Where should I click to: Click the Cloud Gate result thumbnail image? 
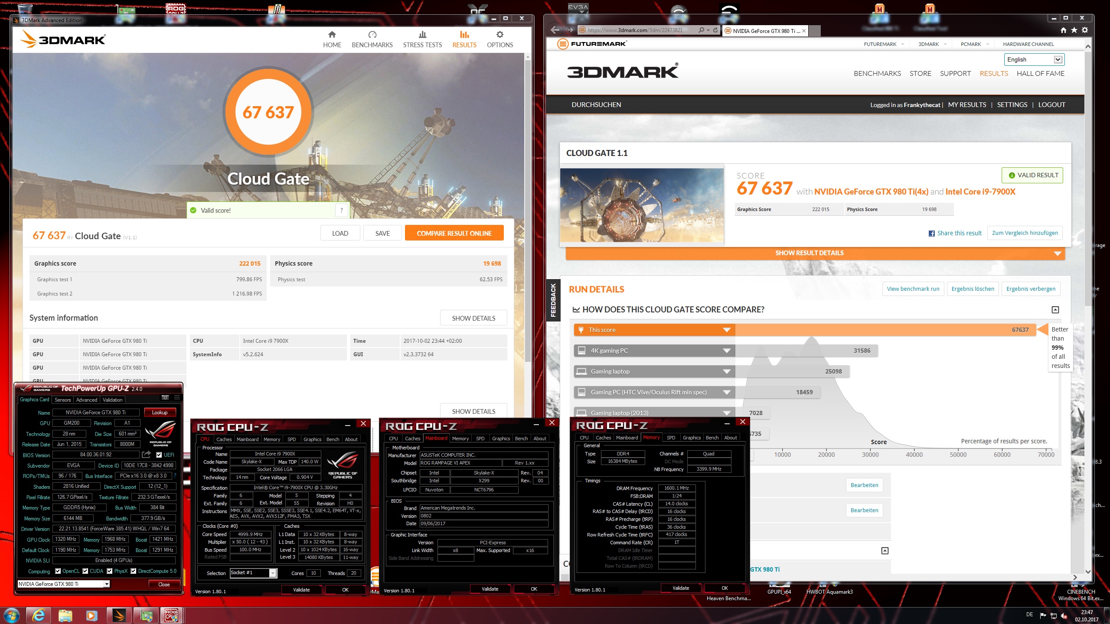tap(642, 205)
